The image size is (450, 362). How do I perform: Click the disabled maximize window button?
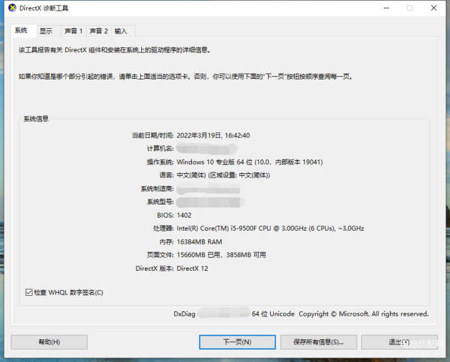[410, 8]
